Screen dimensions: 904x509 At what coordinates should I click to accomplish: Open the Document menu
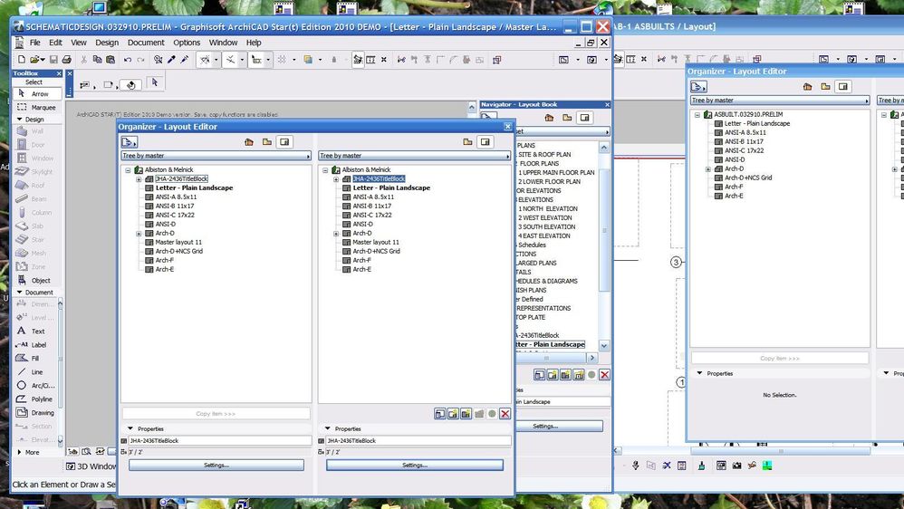(146, 43)
